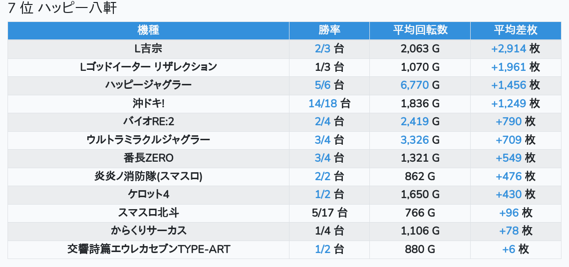569x267 pixels.
Task: Select the 平均差枚 column header
Action: (x=516, y=30)
